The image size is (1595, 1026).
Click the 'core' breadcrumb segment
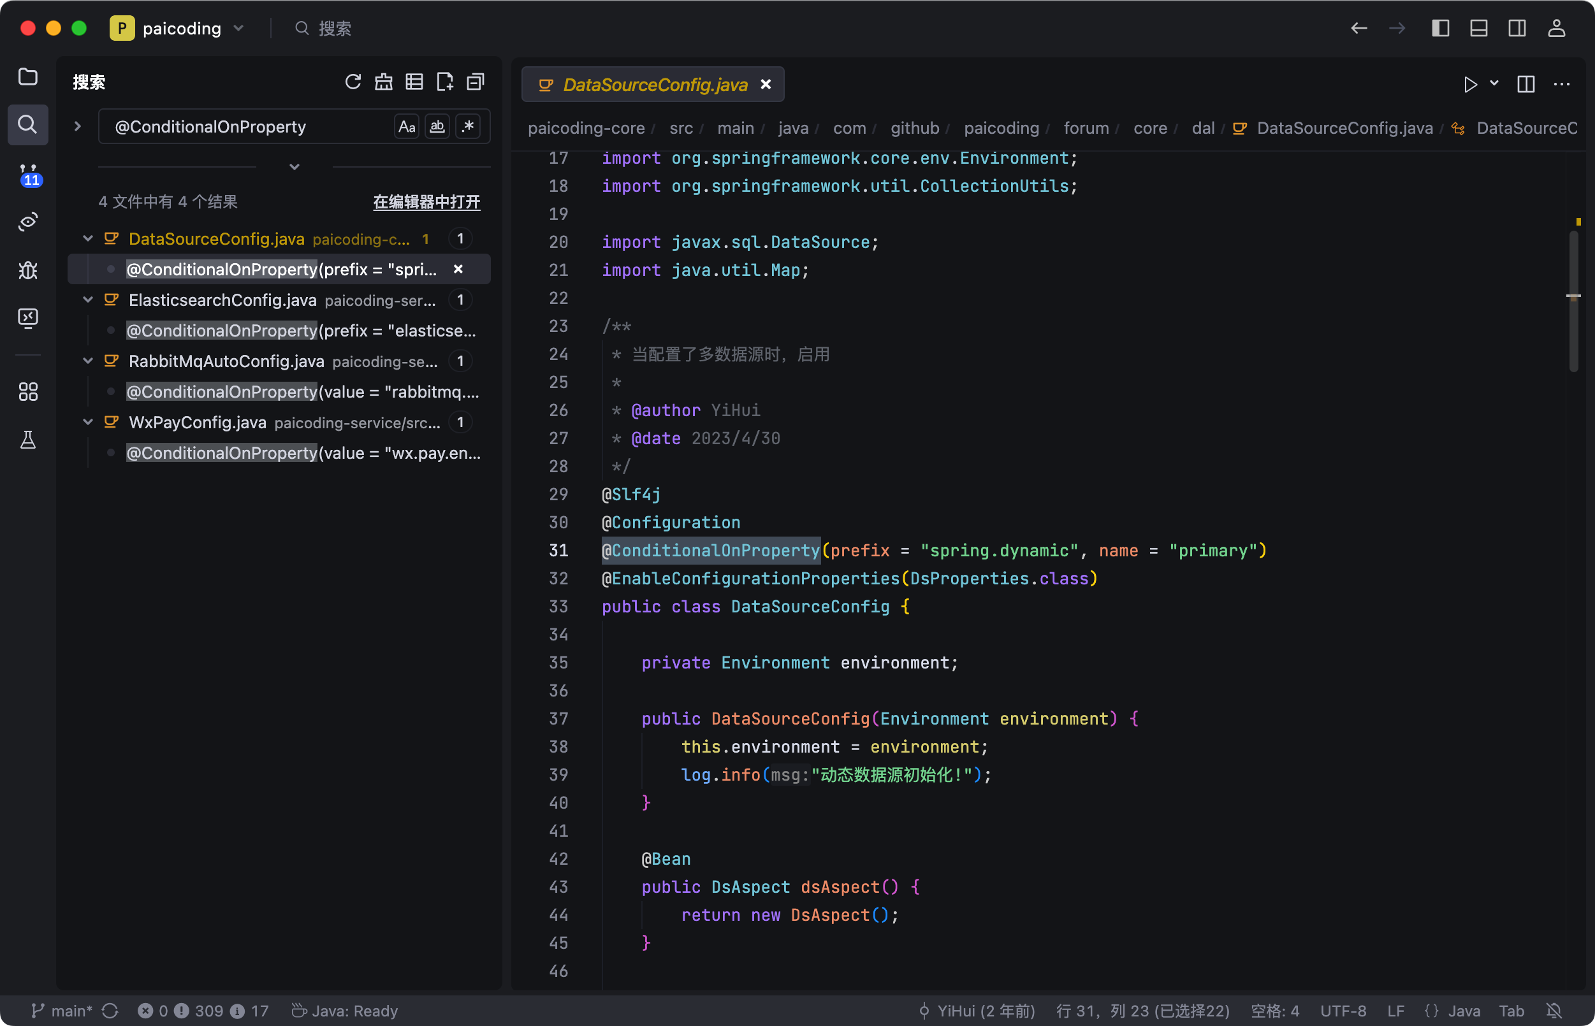1150,128
